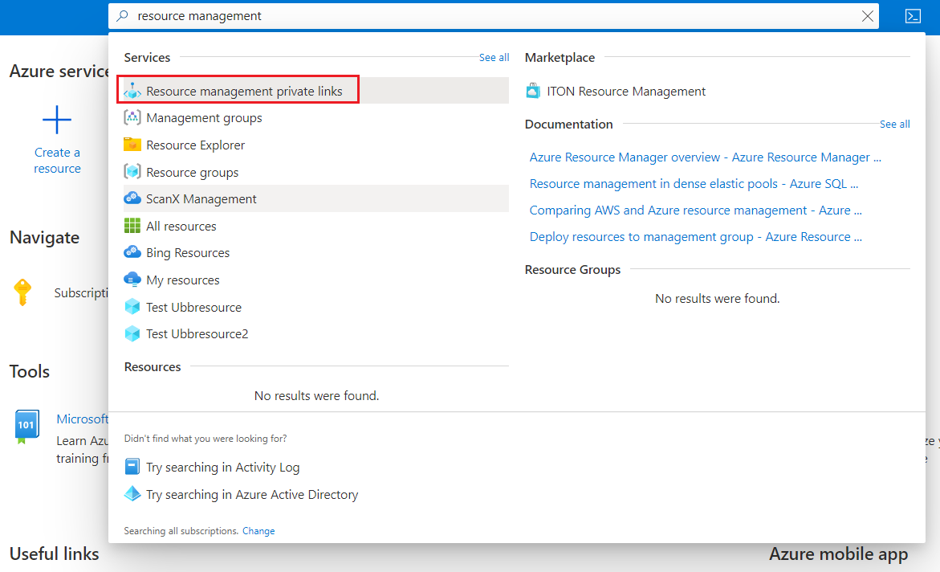Launch Resource Explorer service

[x=195, y=145]
